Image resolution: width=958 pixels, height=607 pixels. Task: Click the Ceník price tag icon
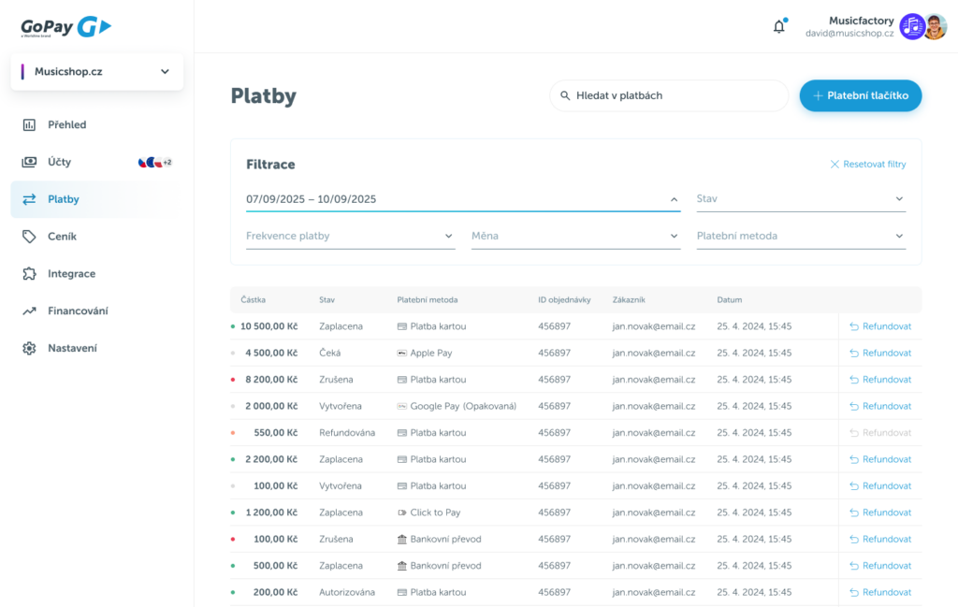pos(26,236)
